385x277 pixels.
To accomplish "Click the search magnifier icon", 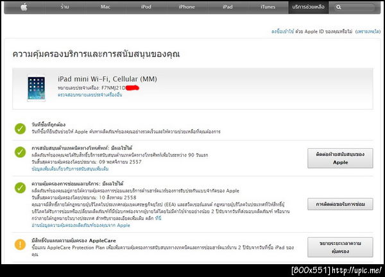I will [x=339, y=7].
